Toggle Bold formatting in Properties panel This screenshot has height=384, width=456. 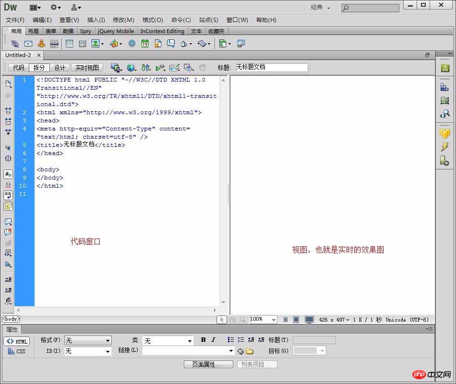(203, 340)
